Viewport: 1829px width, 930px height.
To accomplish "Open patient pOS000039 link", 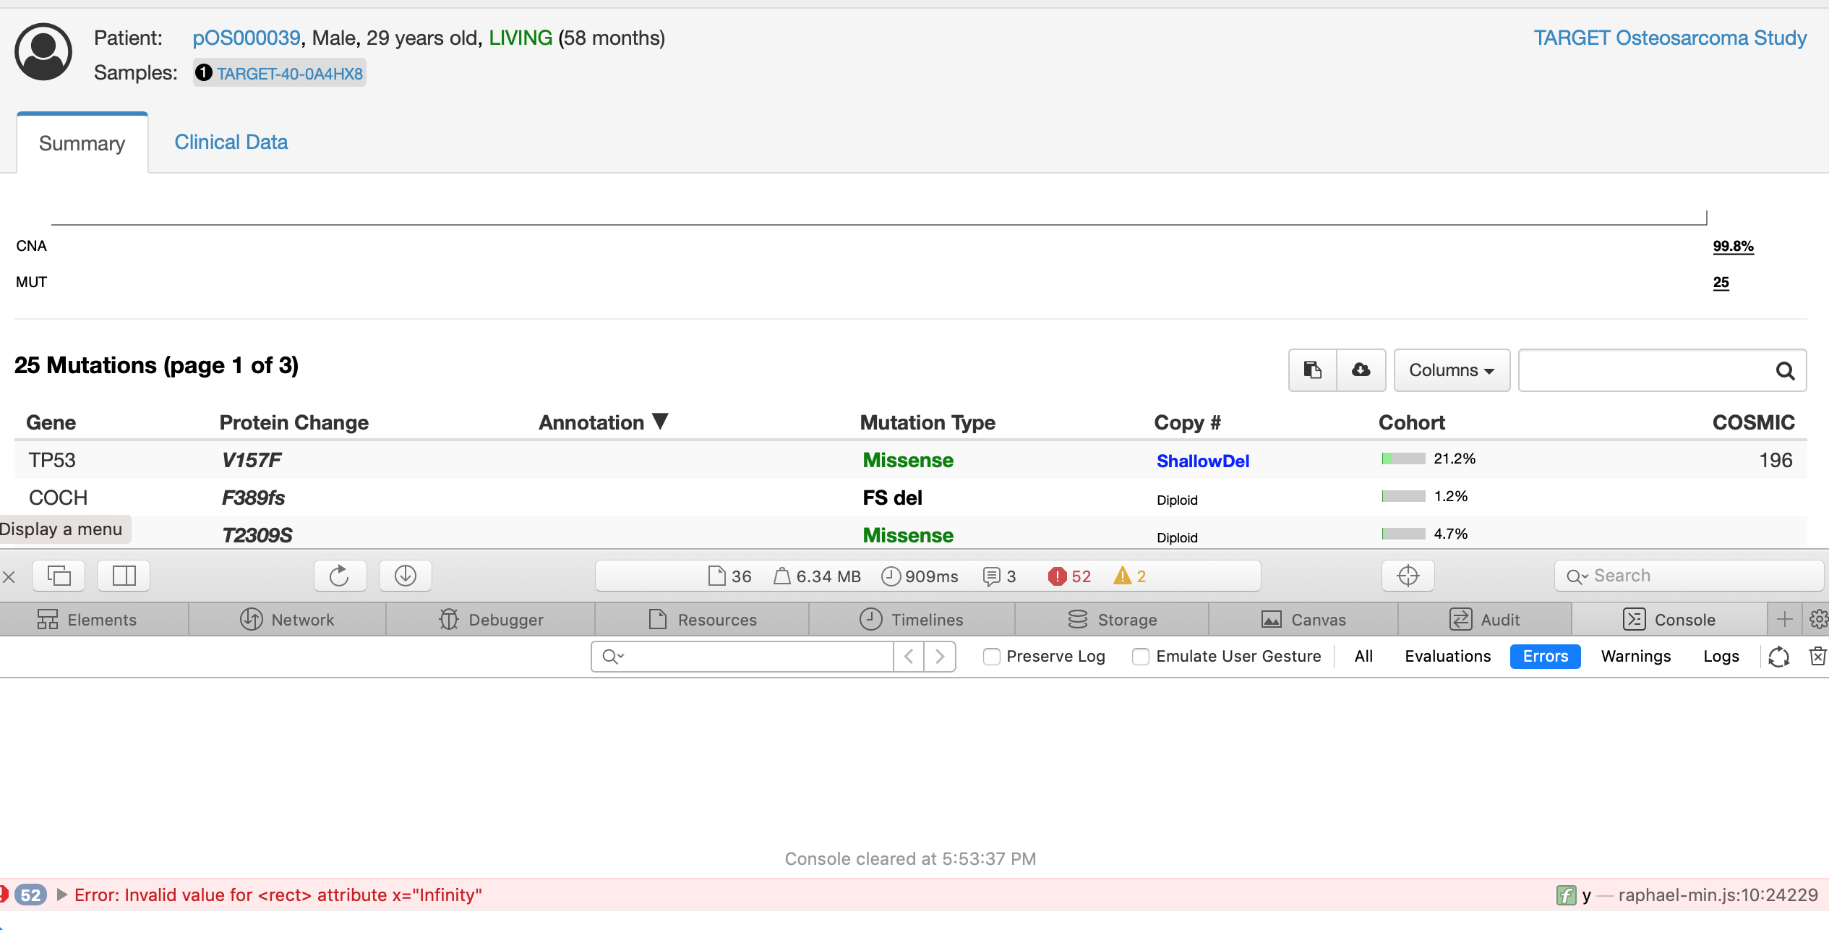I will pyautogui.click(x=246, y=38).
